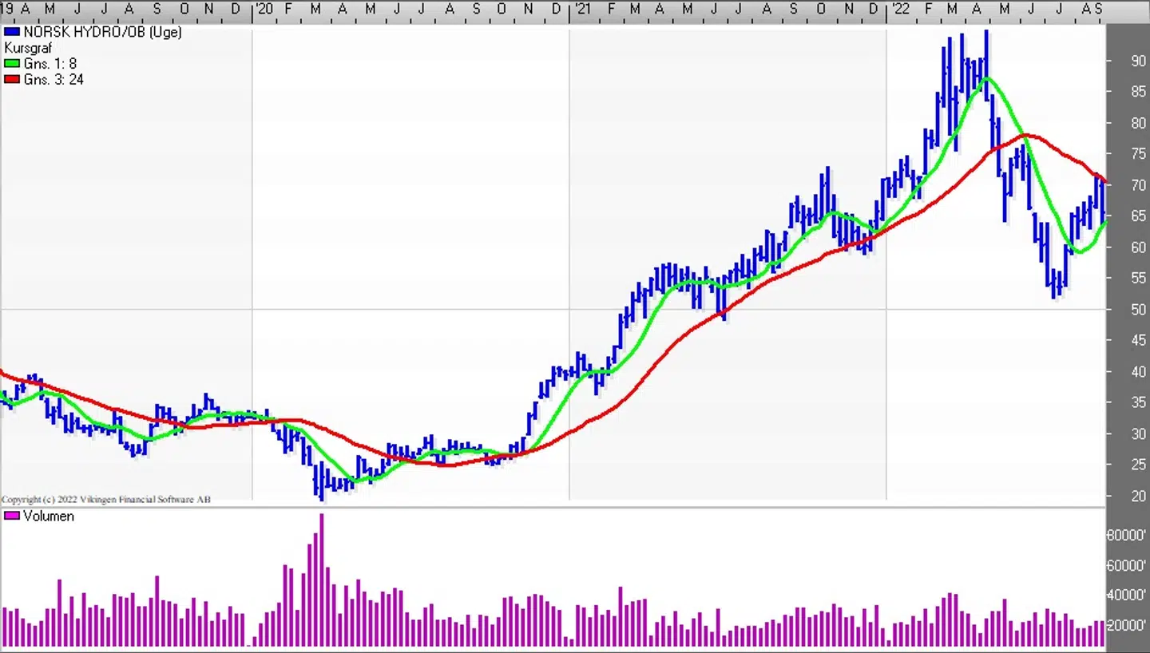Click the magenta Volumen legend swatch
Image resolution: width=1150 pixels, height=653 pixels.
[x=11, y=516]
